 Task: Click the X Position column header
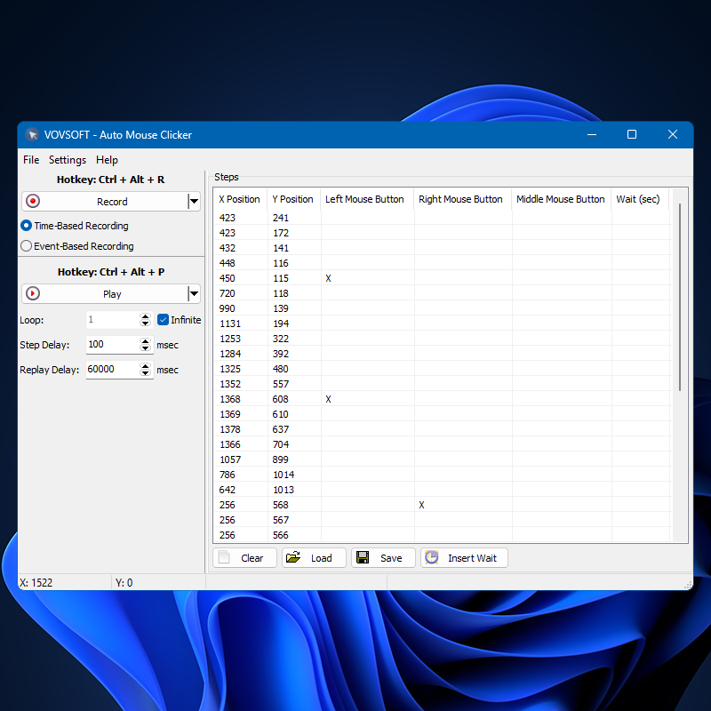(x=239, y=199)
